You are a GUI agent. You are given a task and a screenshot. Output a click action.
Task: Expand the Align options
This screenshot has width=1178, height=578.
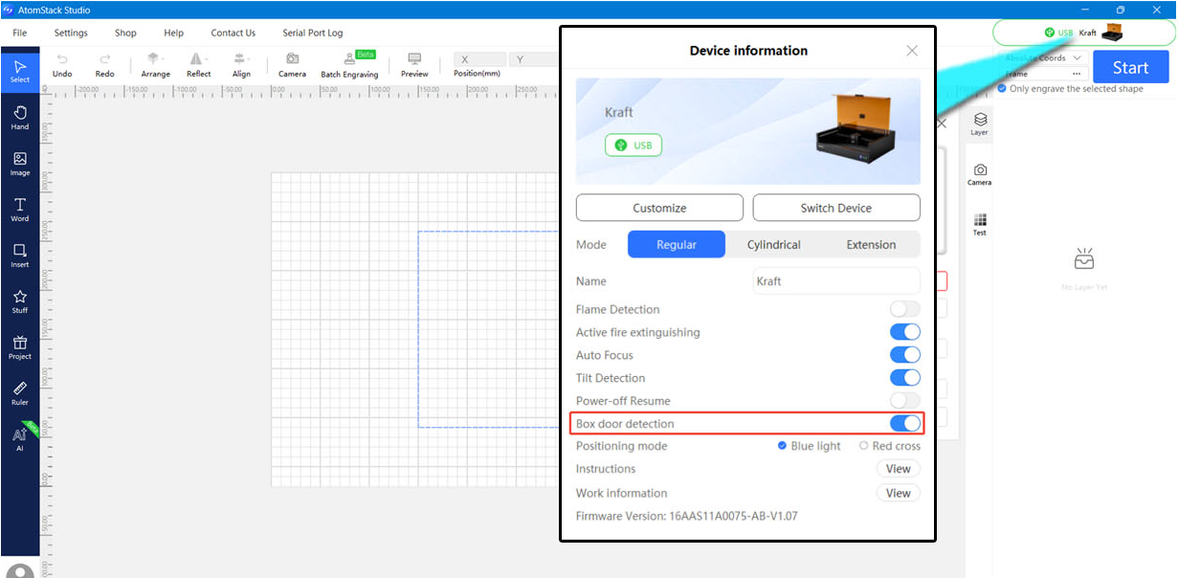click(241, 65)
